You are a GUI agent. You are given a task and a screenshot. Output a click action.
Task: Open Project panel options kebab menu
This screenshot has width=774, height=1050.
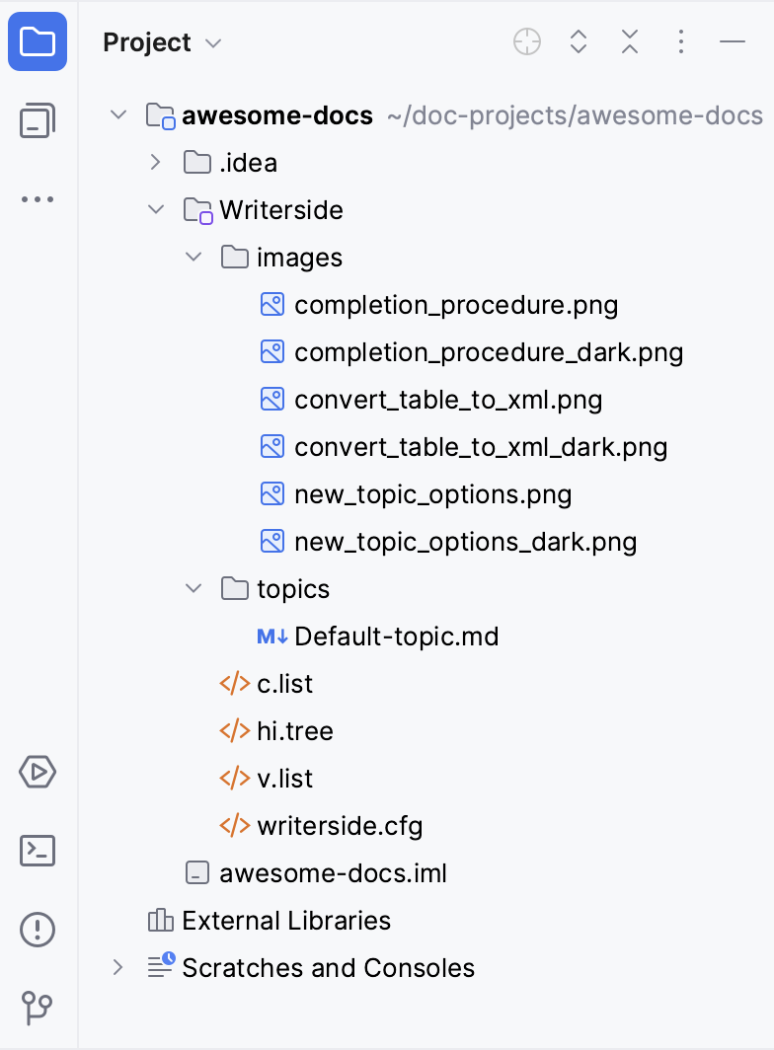681,42
